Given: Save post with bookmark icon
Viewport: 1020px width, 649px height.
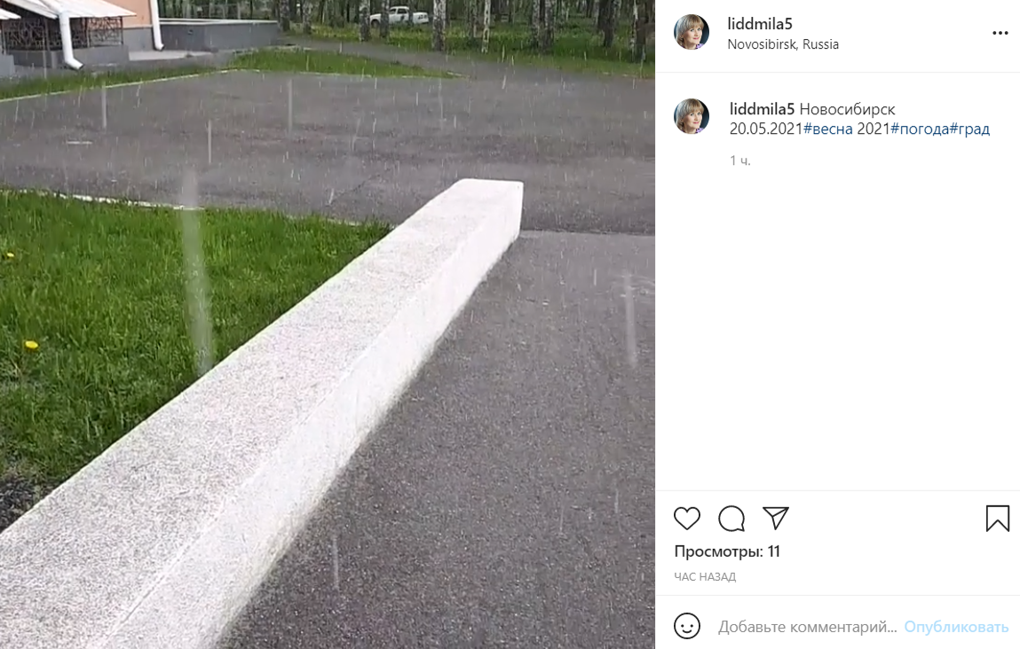Looking at the screenshot, I should [x=997, y=519].
